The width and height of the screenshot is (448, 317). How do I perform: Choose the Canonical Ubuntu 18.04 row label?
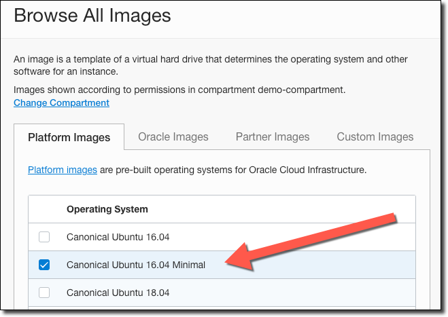point(118,293)
